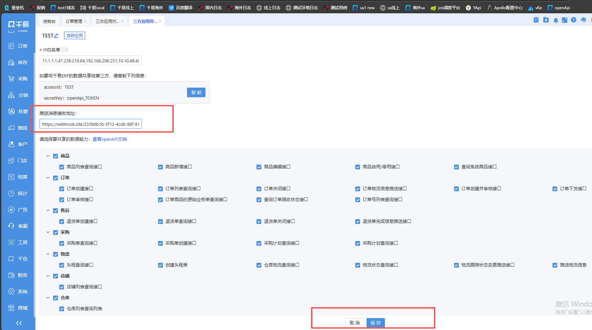The image size is (592, 330).
Task: Uncheck 物流跟踪状态变更推送接口 checkbox
Action: tap(456, 265)
